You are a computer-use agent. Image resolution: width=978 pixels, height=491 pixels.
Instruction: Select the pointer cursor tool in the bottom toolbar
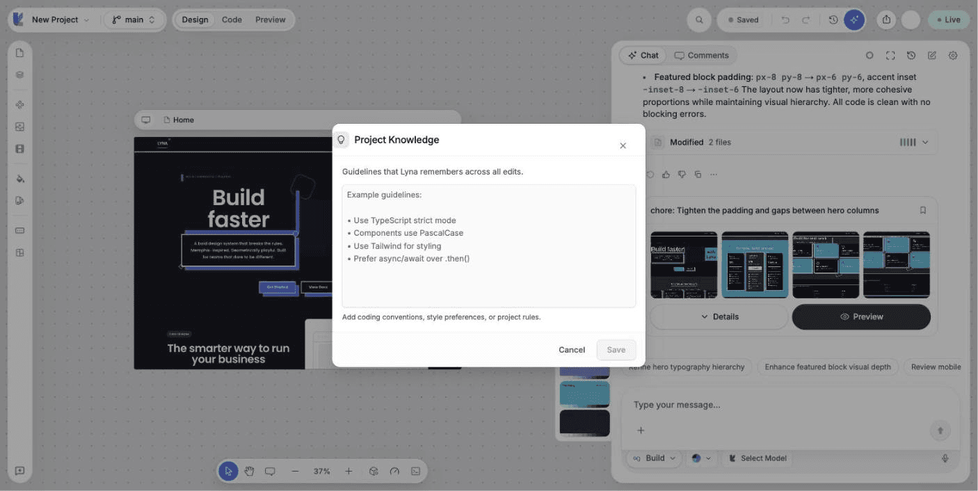228,471
